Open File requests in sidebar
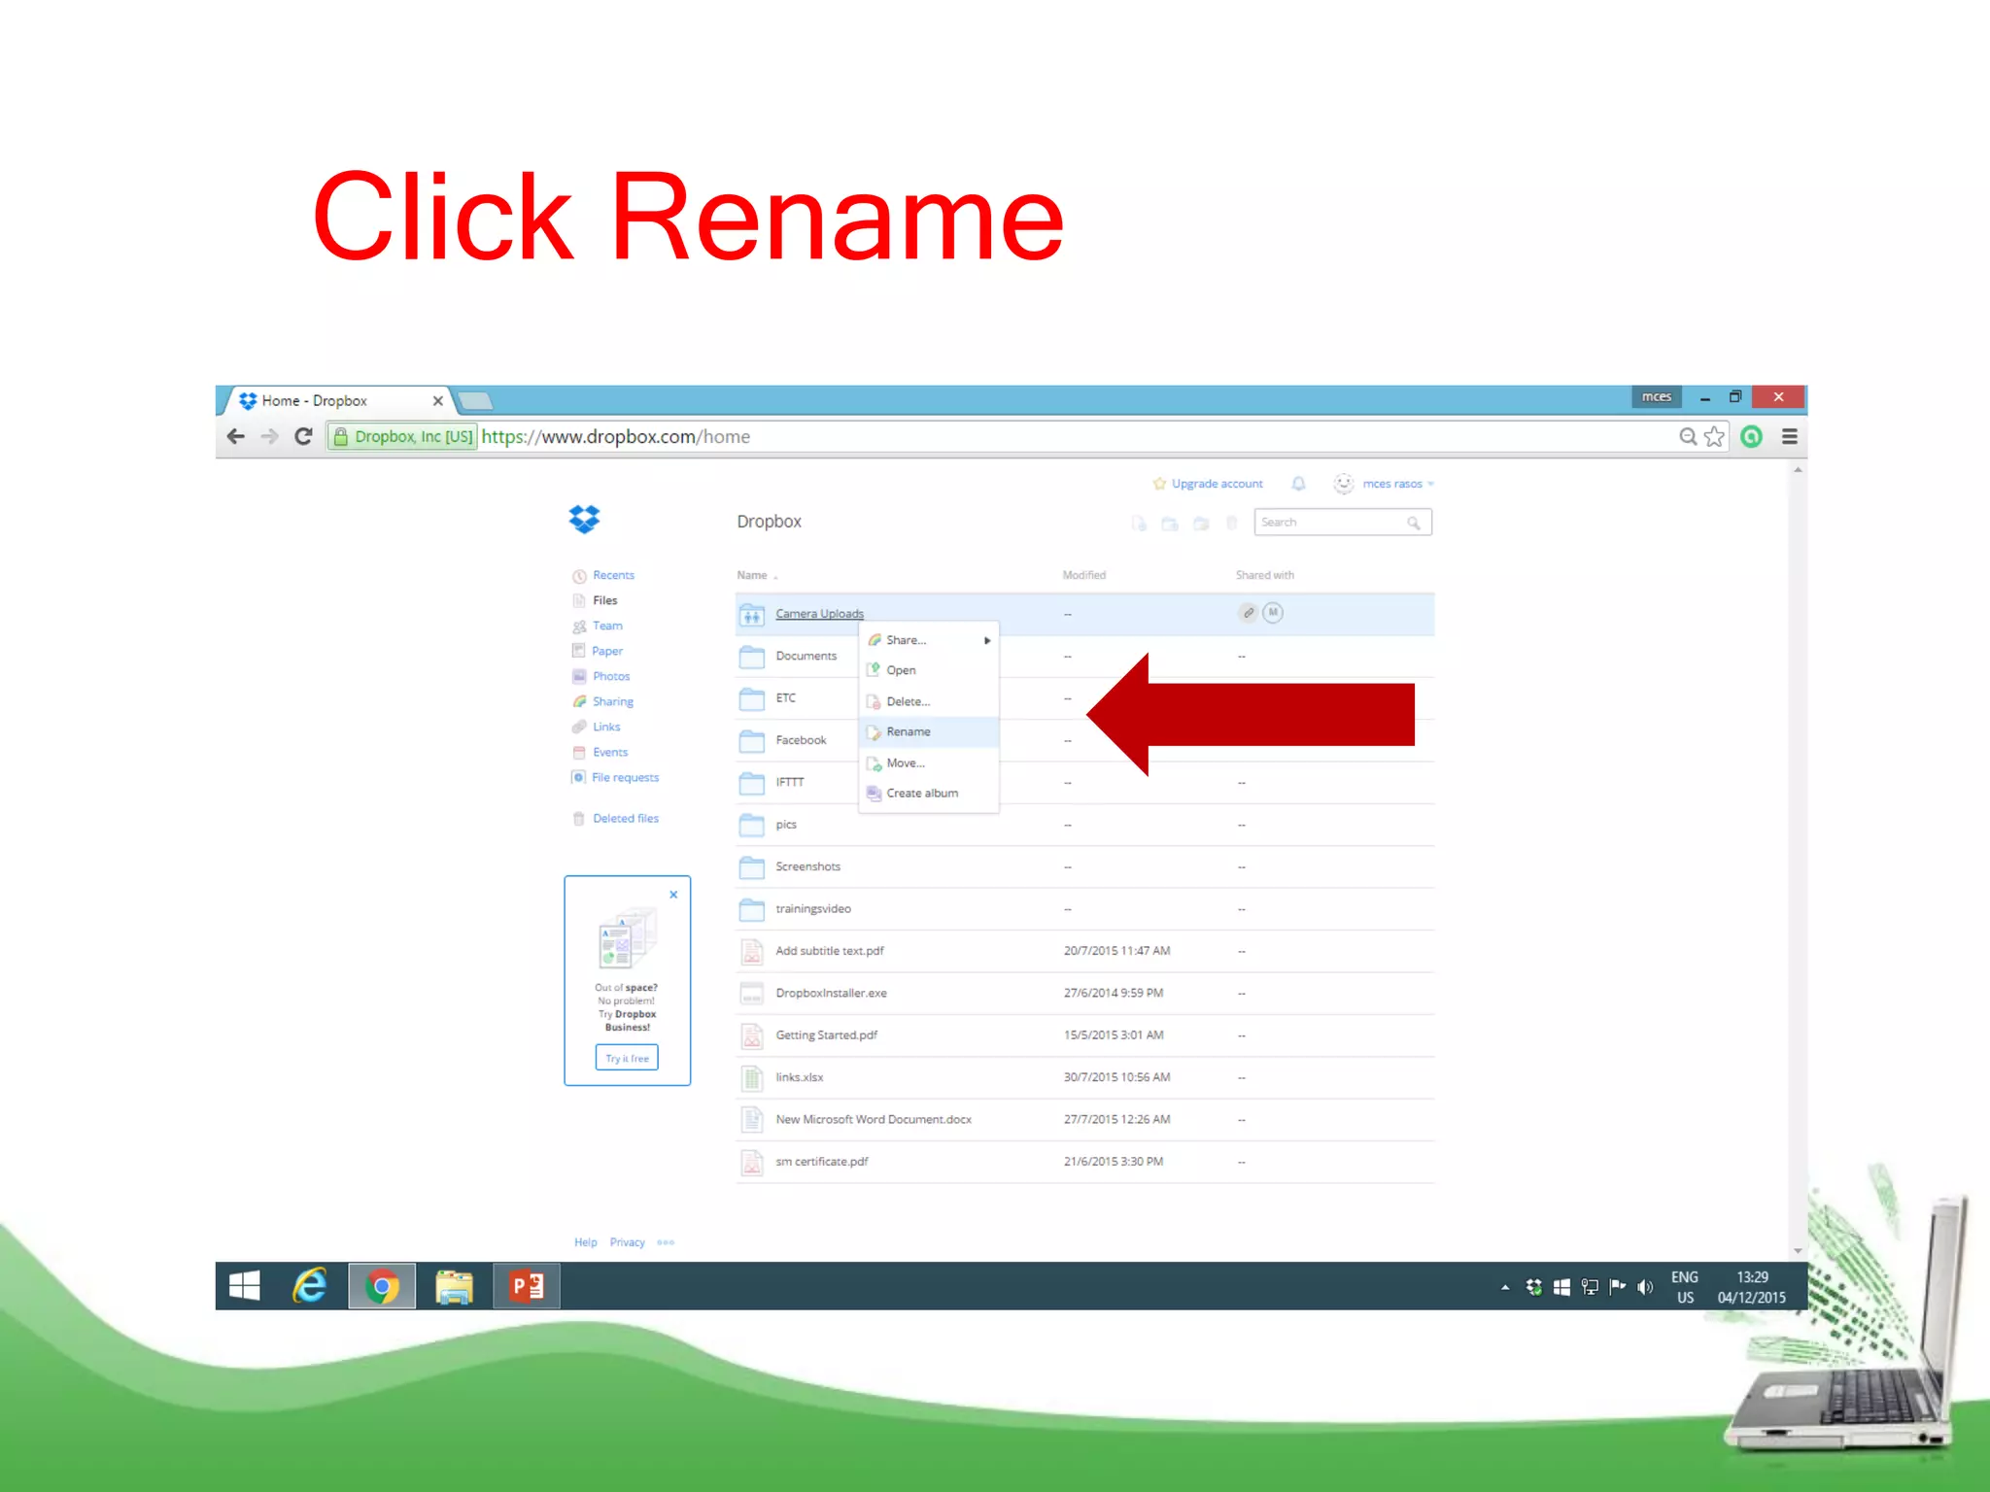The height and width of the screenshot is (1492, 1990). point(625,777)
